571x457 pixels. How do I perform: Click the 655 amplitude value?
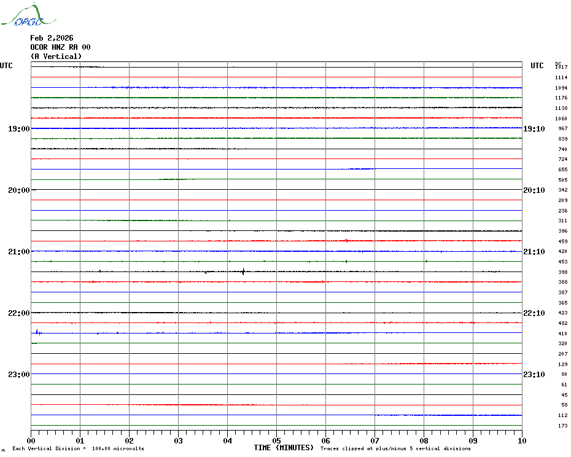[562, 170]
